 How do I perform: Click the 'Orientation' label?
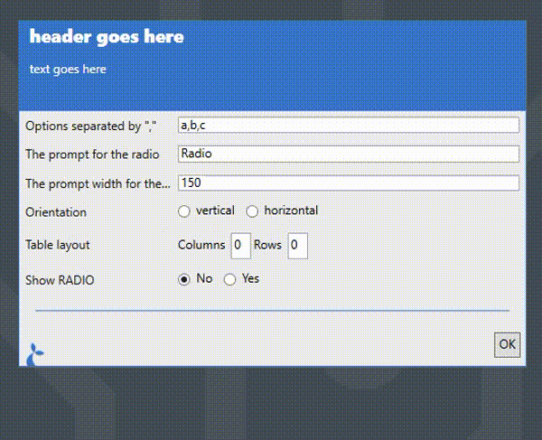[x=56, y=212]
